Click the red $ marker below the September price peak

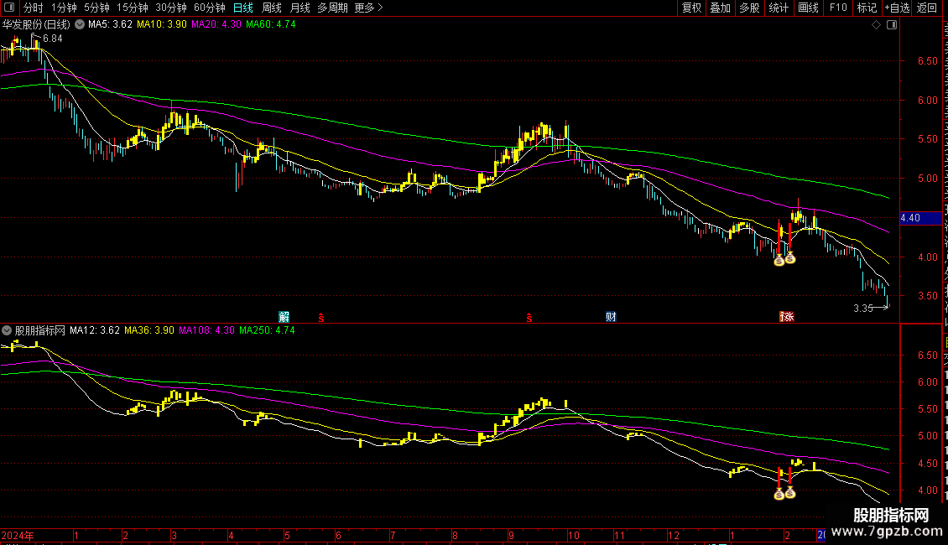[529, 317]
